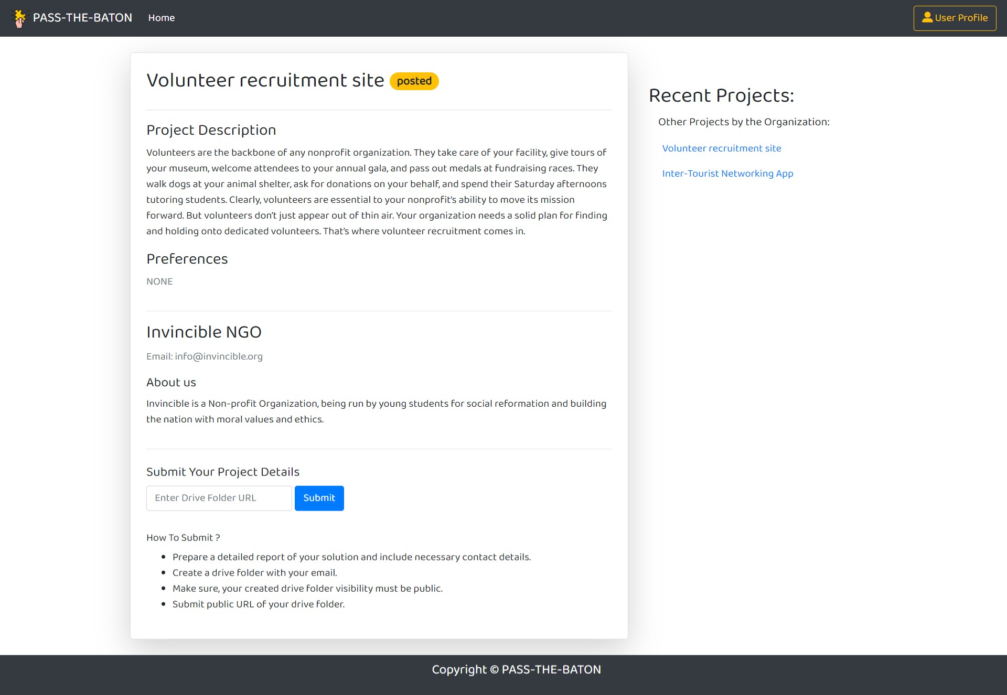Click the Preferences heading

click(x=187, y=259)
